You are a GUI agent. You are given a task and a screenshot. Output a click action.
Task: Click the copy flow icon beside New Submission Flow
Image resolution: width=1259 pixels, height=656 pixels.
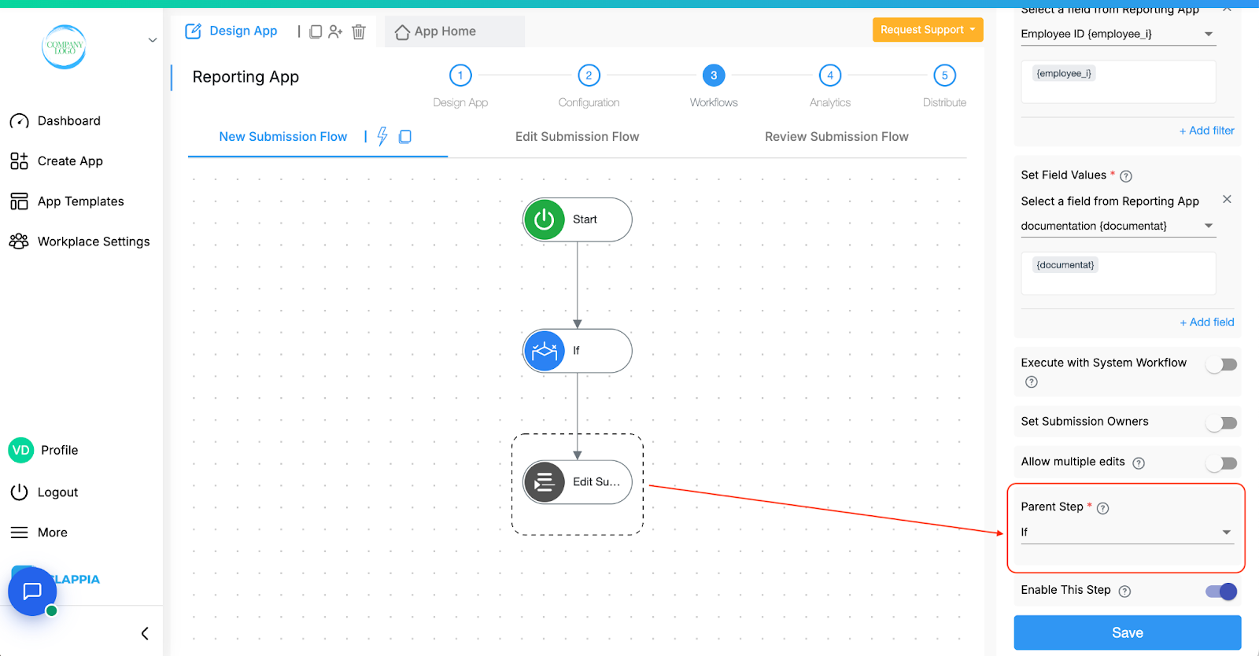tap(405, 137)
